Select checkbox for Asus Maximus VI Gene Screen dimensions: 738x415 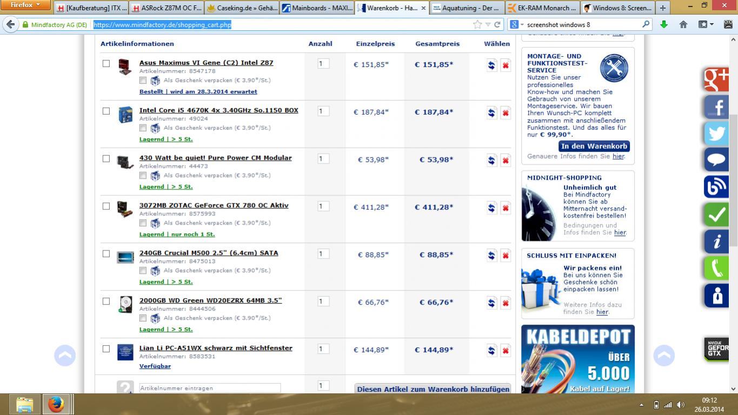tap(106, 63)
